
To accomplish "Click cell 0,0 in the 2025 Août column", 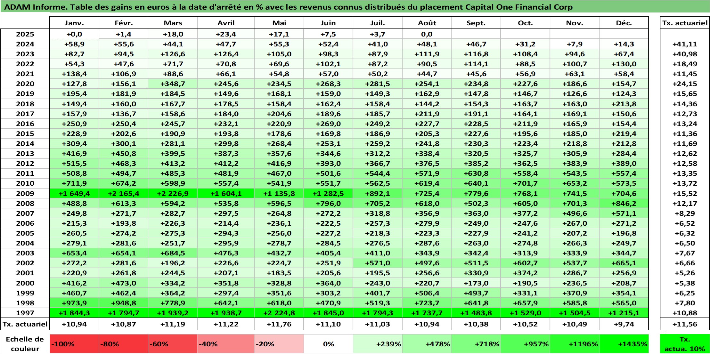I will tap(427, 34).
